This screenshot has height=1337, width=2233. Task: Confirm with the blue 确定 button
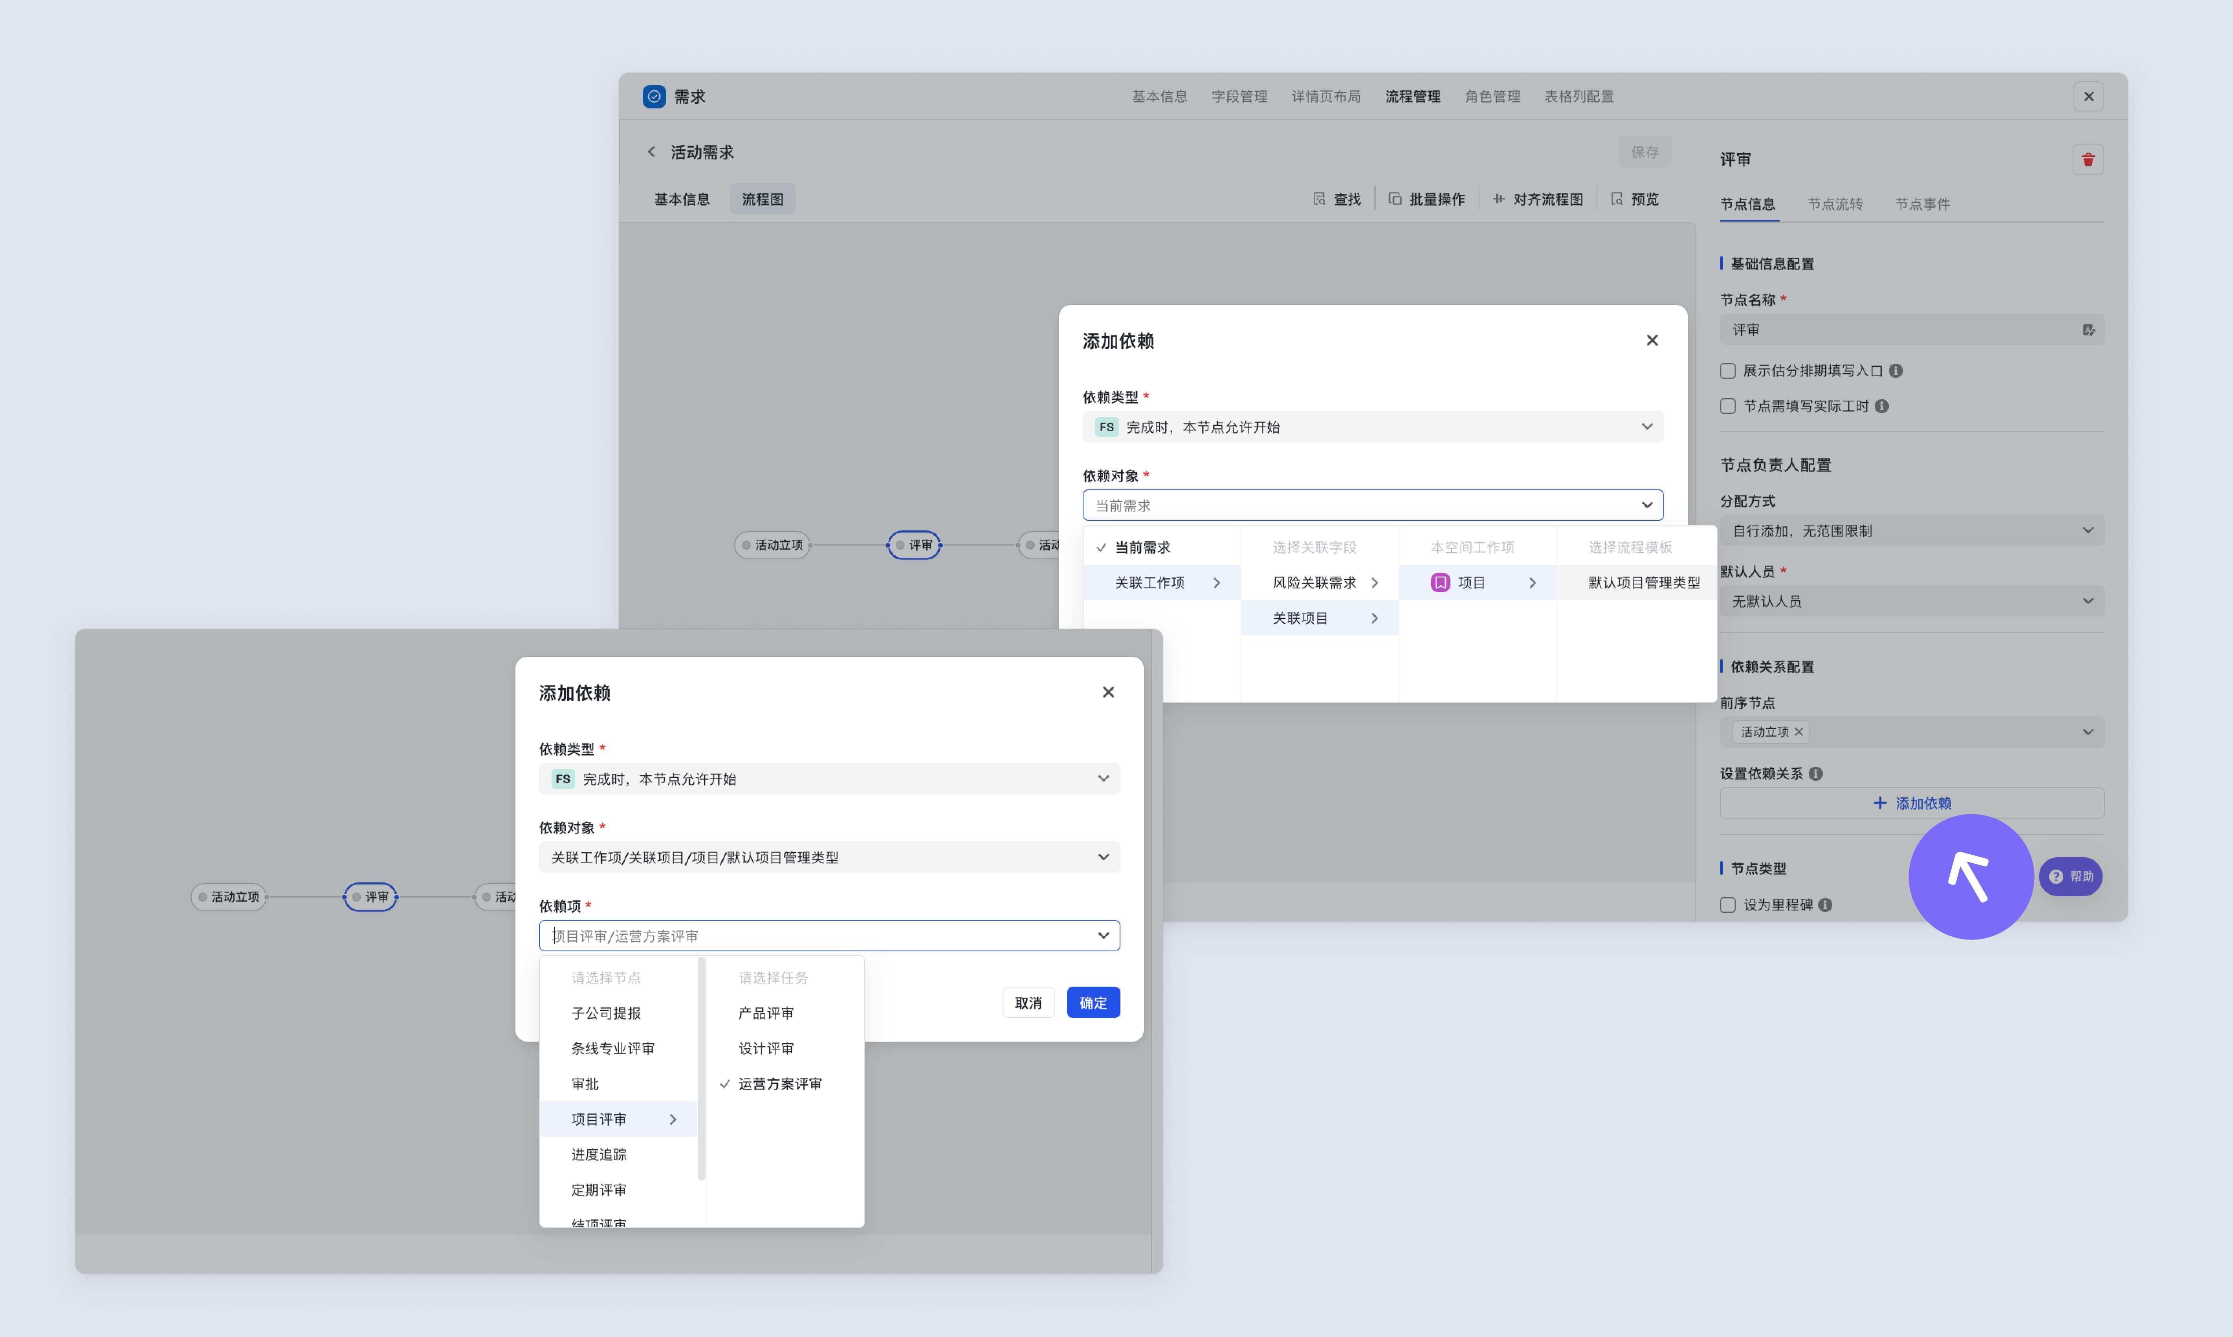1093,1003
